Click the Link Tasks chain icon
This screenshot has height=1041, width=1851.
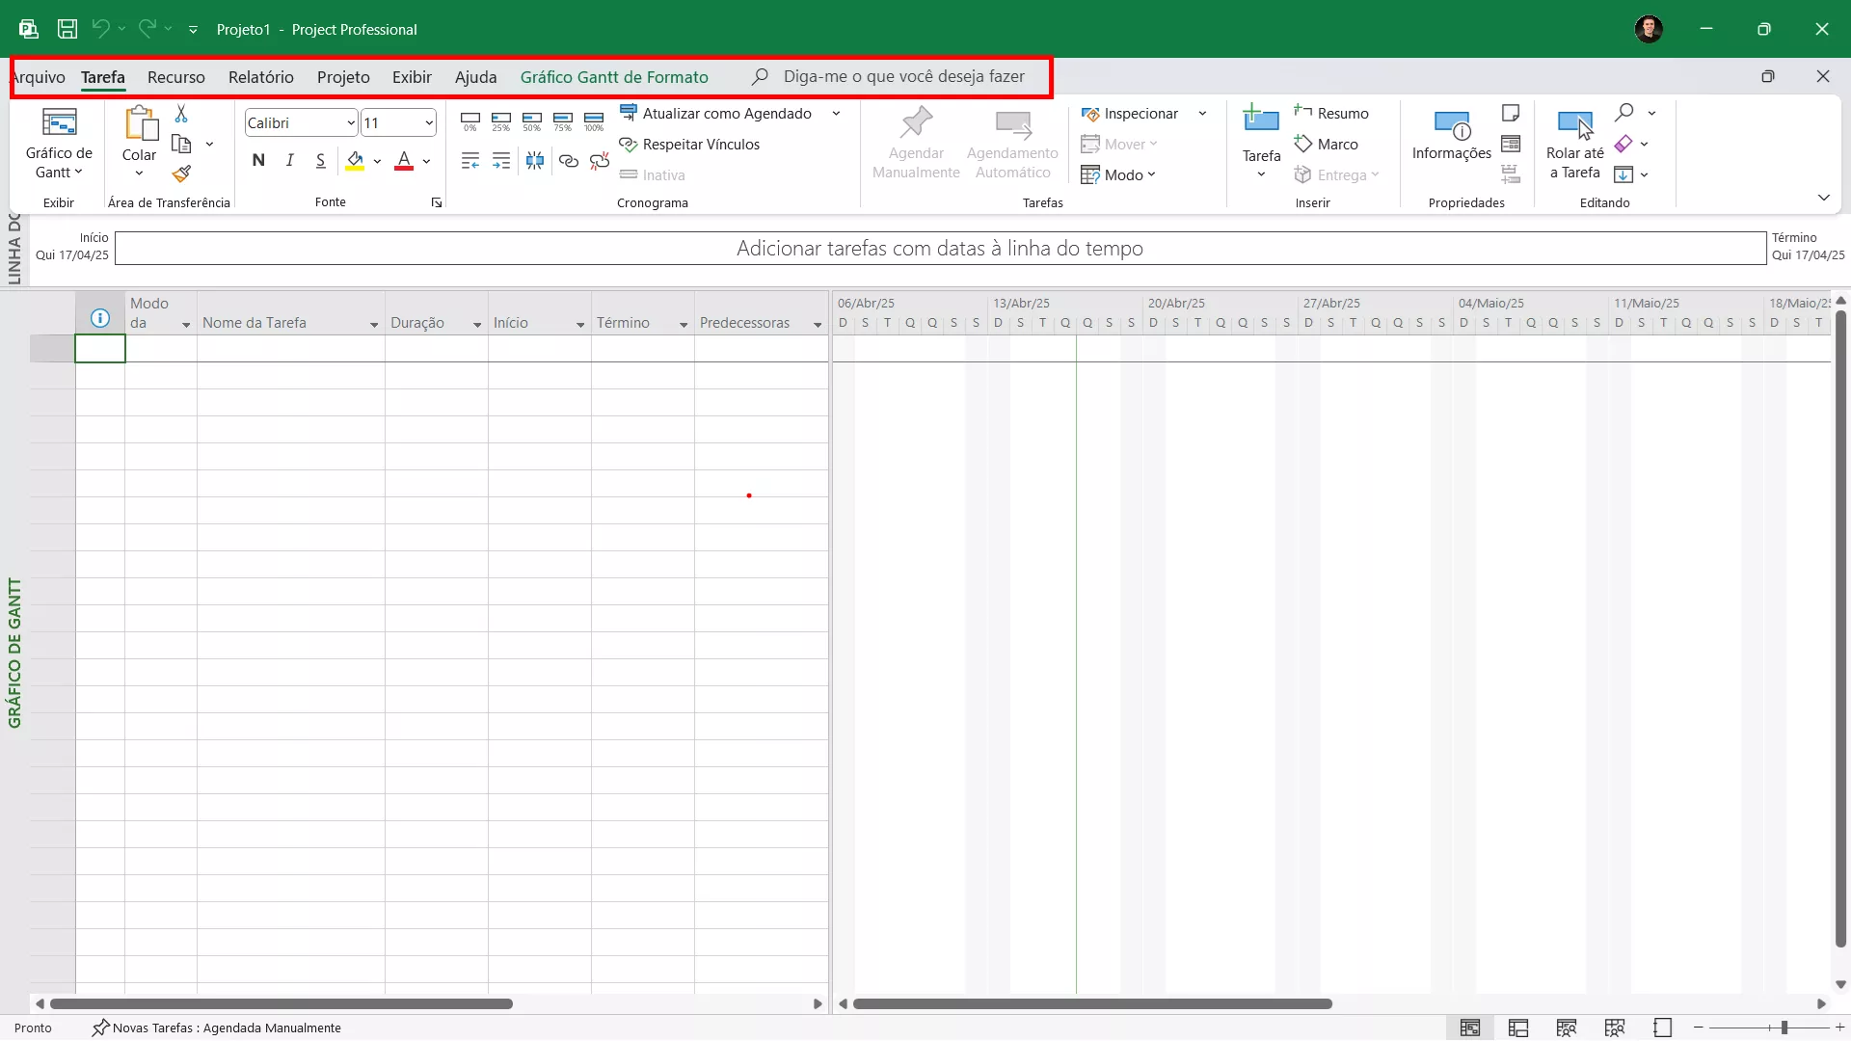tap(569, 161)
